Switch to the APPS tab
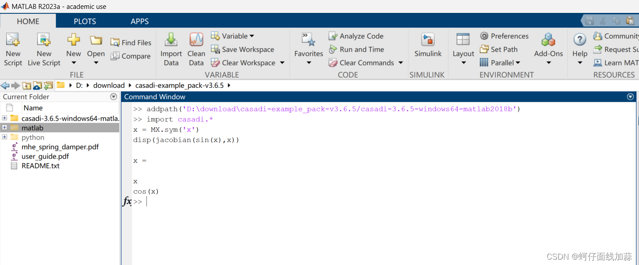The image size is (639, 265). (x=139, y=20)
